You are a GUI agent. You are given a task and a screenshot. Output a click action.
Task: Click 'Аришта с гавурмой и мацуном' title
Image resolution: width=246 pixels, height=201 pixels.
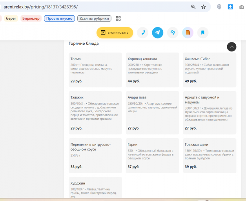coord(202,100)
